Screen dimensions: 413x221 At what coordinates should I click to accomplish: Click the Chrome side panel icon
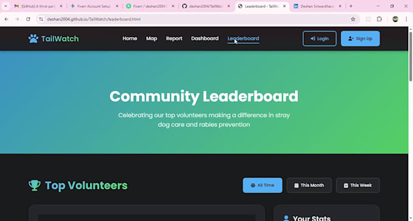[368, 19]
